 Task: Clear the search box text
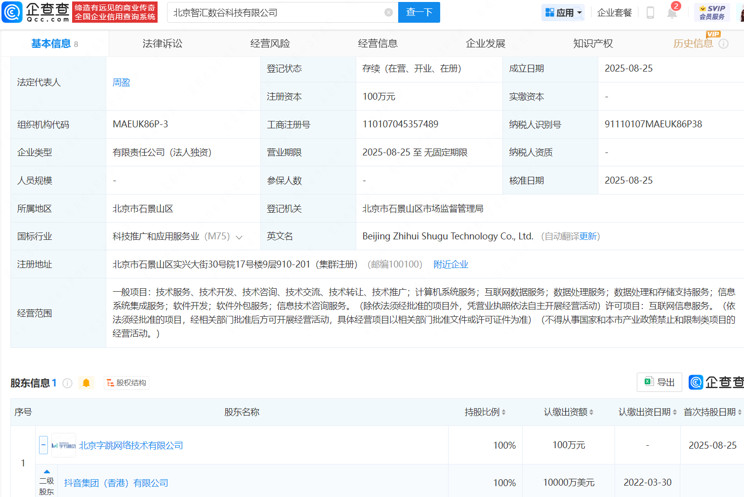click(x=389, y=12)
